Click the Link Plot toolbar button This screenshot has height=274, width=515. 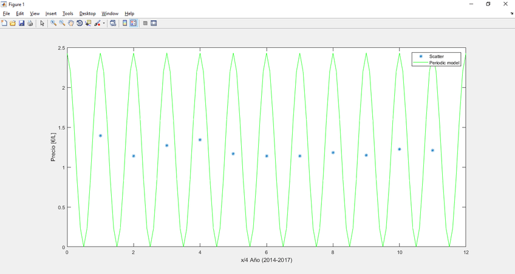coord(113,24)
